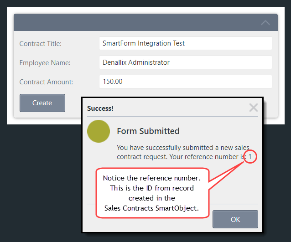The image size is (291, 242).
Task: Click the 'Contract Title:' label
Action: tap(41, 44)
